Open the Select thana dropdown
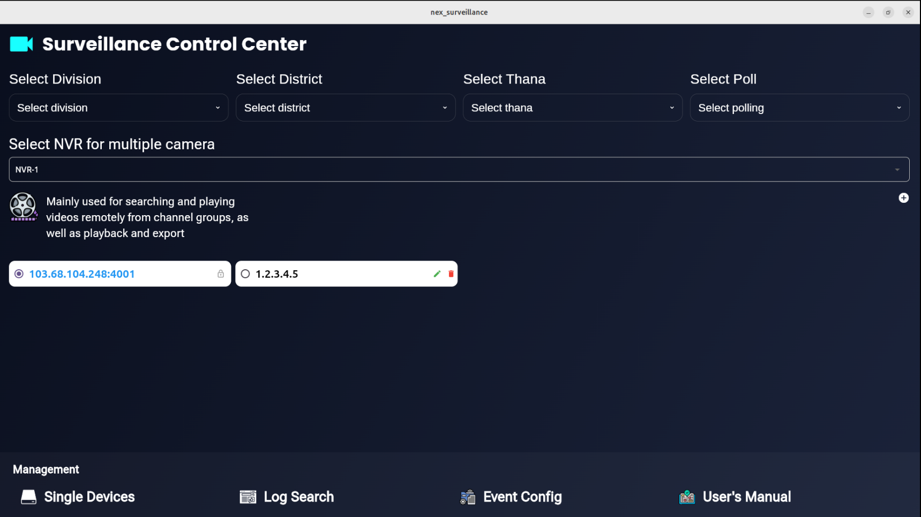921x517 pixels. pos(572,108)
